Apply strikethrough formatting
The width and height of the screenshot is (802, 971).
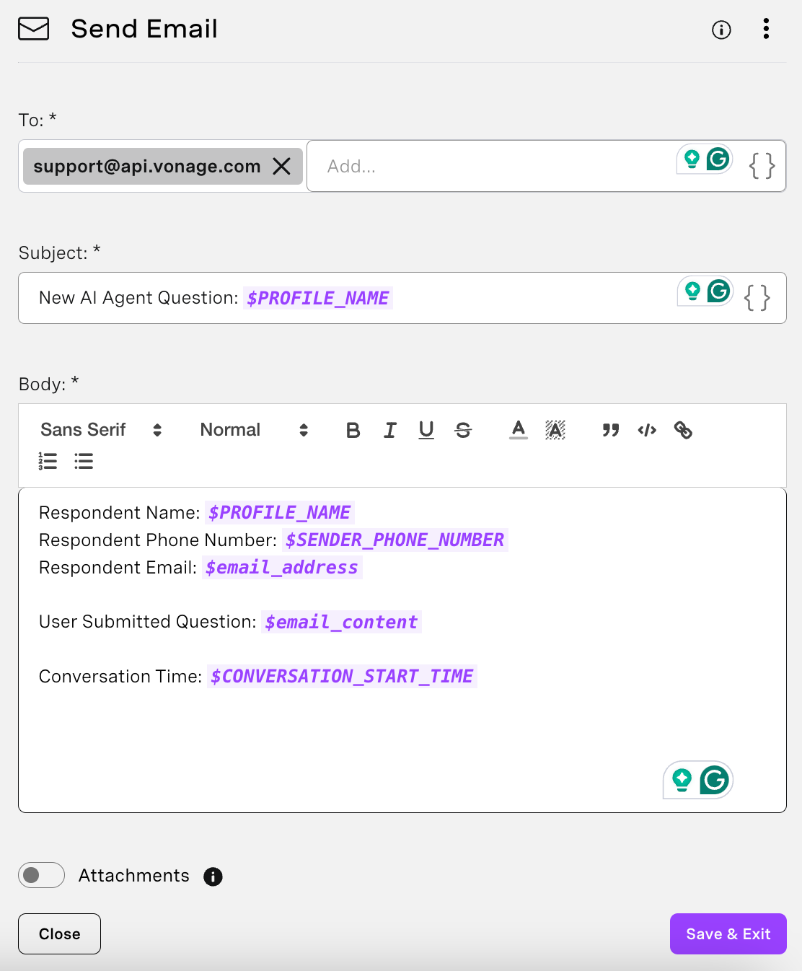click(463, 430)
